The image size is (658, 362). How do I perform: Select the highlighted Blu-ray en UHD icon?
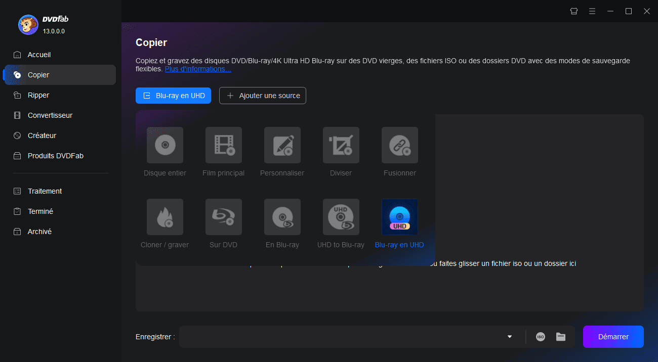(400, 217)
